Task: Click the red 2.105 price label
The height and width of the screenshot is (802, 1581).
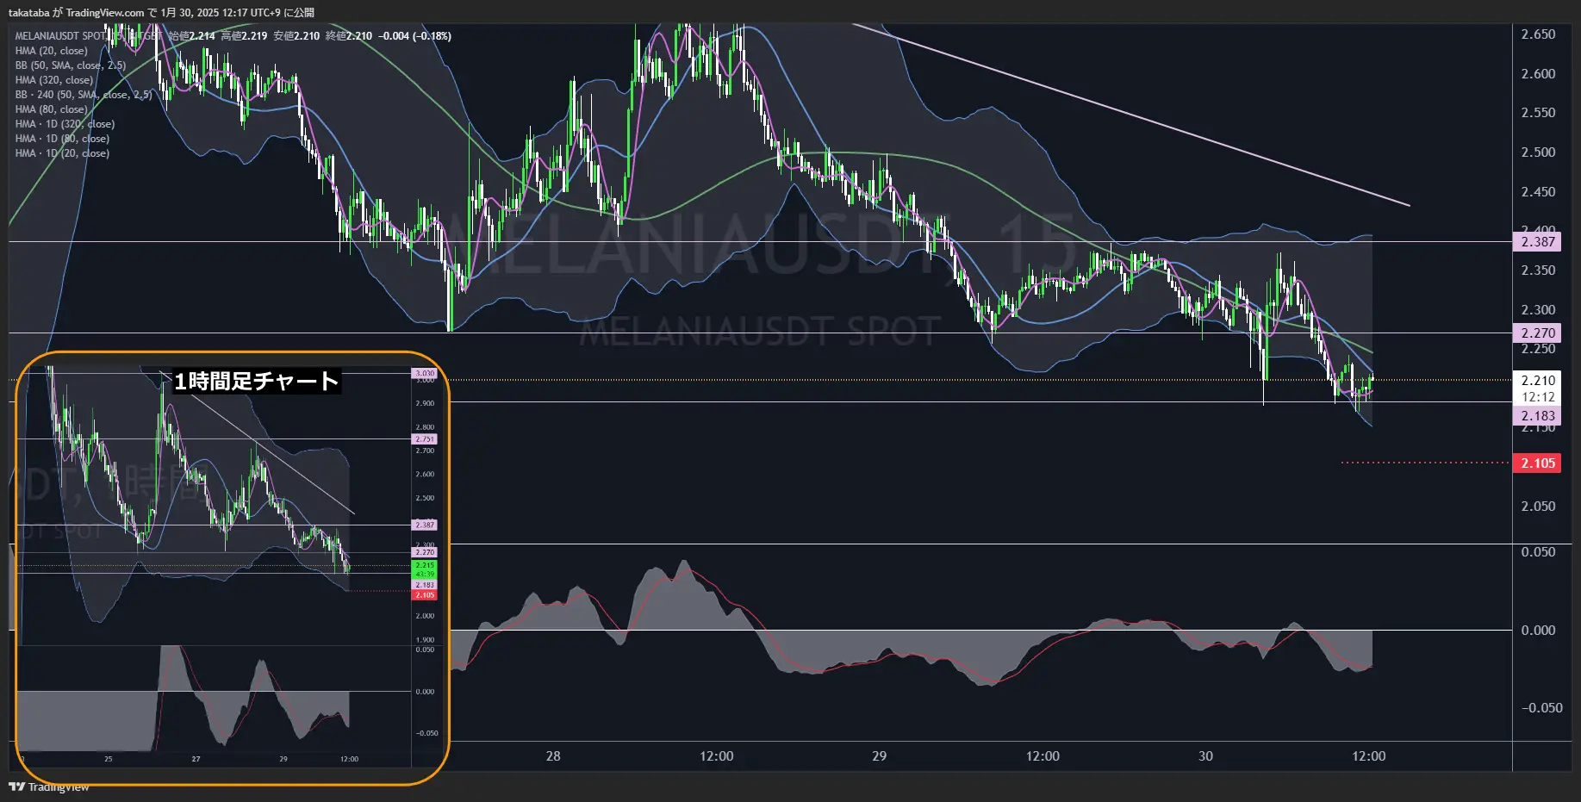Action: click(x=1537, y=463)
